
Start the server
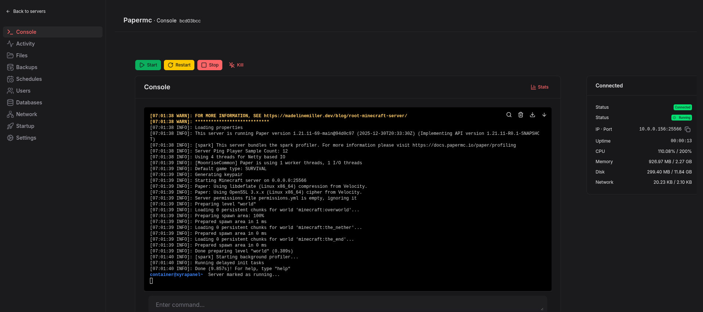148,65
